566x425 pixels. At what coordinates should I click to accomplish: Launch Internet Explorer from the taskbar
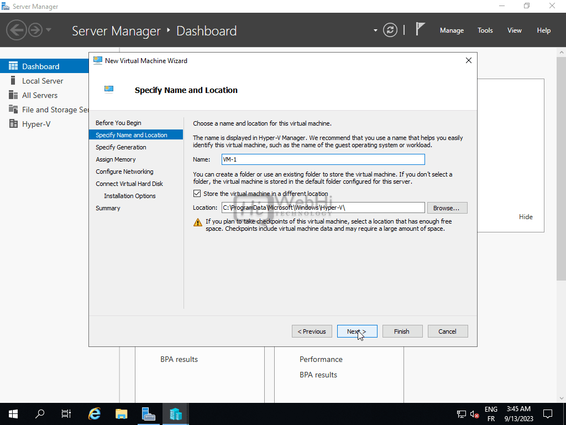pos(94,414)
